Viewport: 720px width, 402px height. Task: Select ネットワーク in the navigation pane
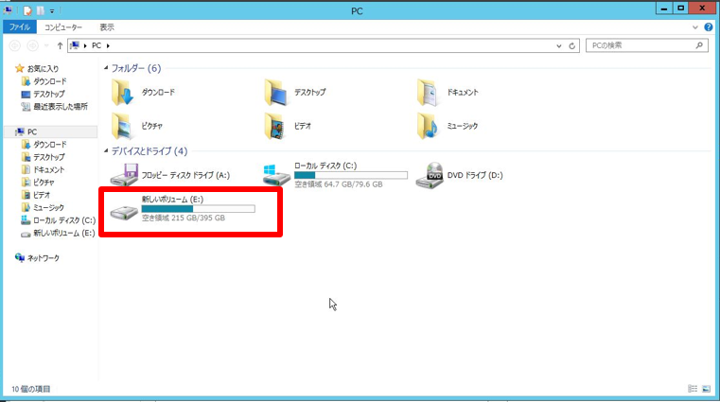[x=43, y=257]
